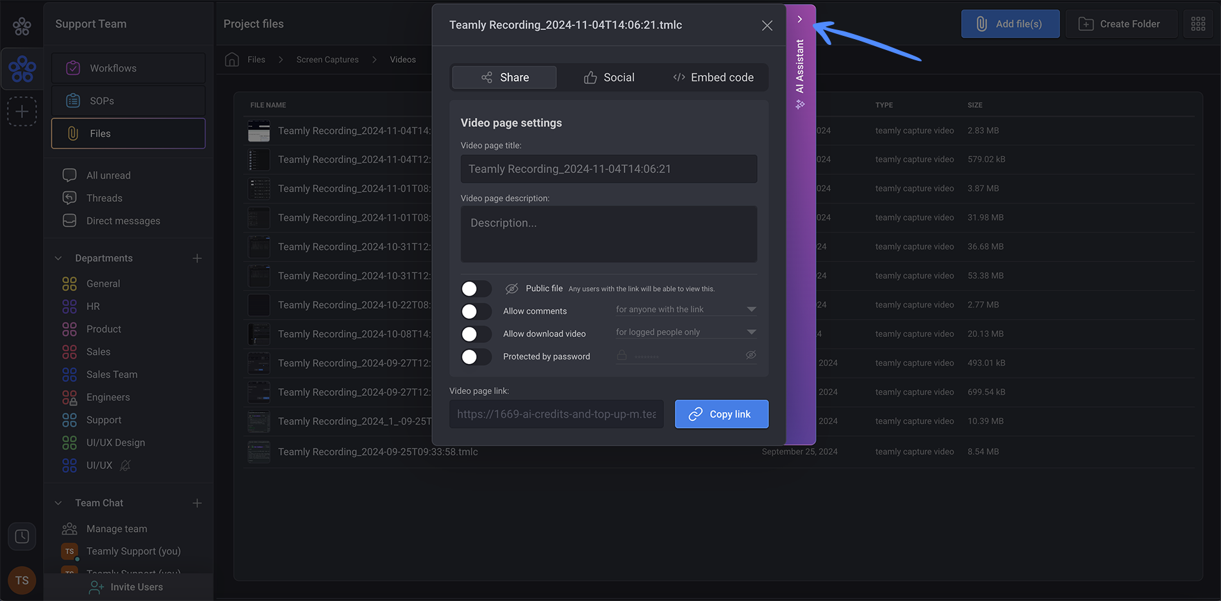Add a new team chat with plus icon

pos(197,503)
